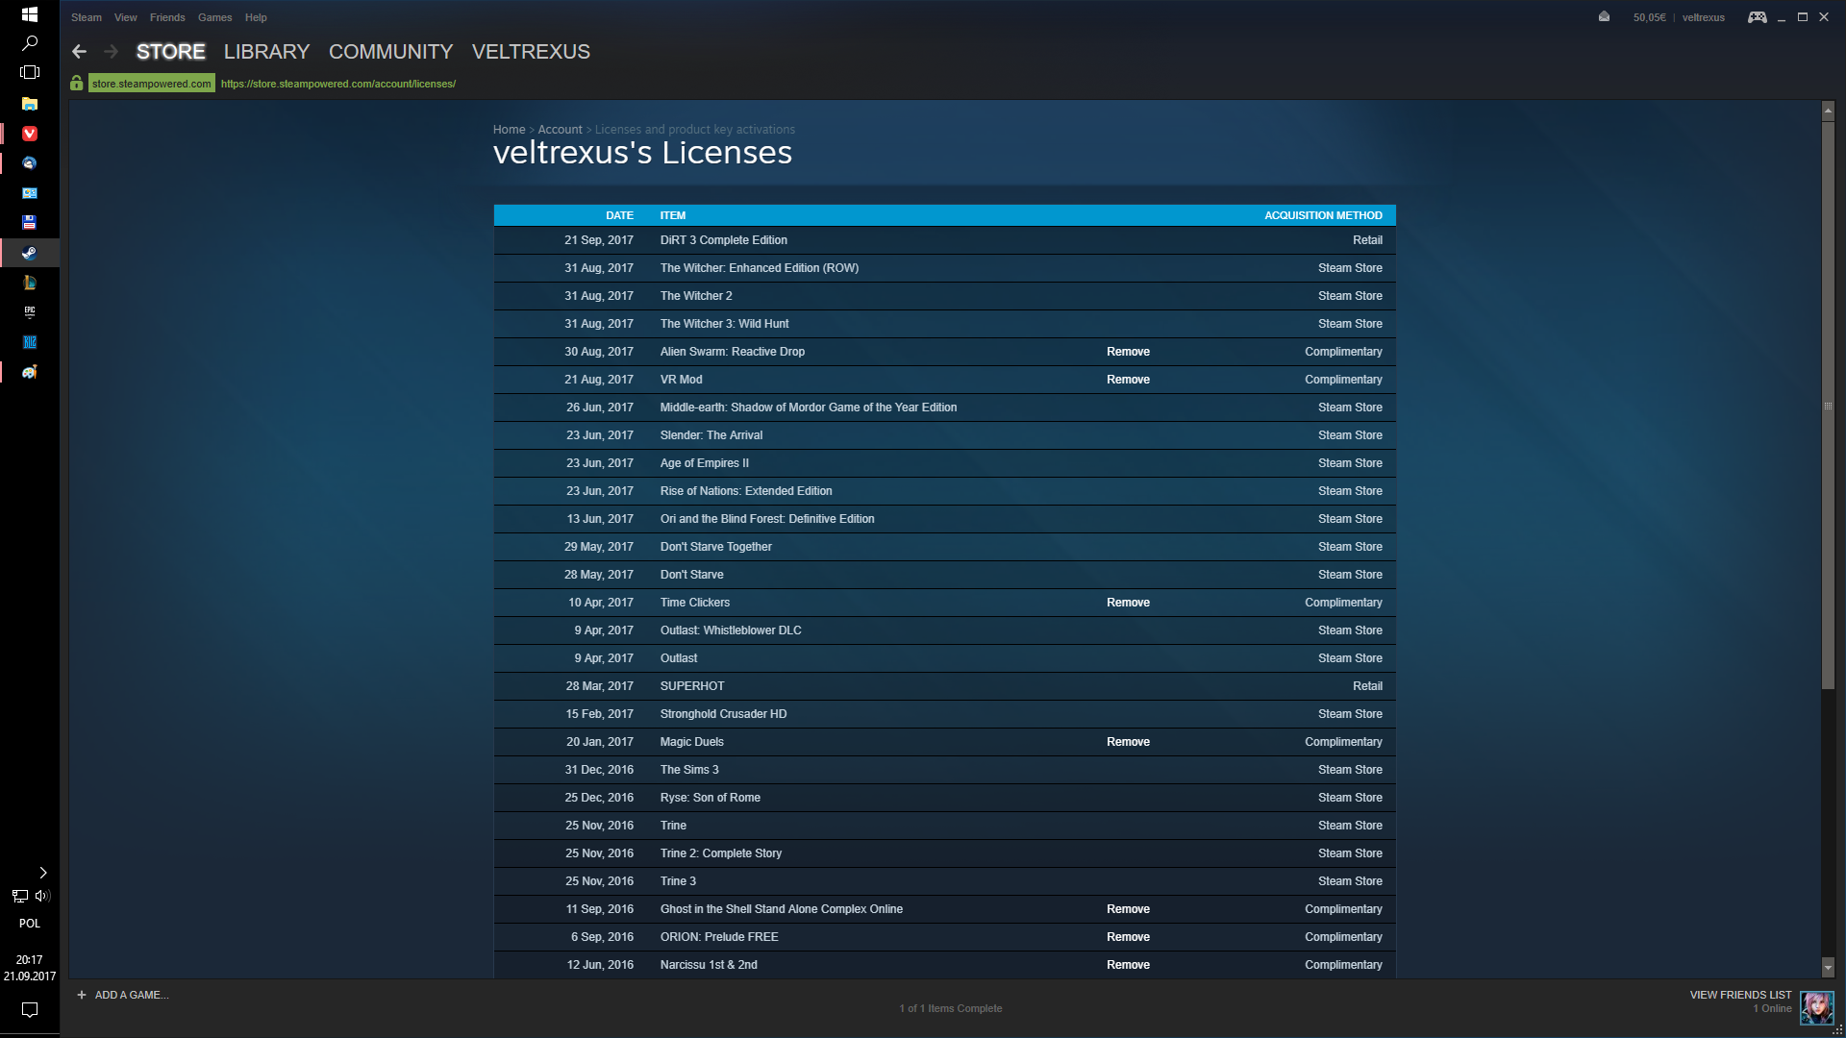Open File Explorer on the taskbar
Image resolution: width=1846 pixels, height=1038 pixels.
pos(30,103)
